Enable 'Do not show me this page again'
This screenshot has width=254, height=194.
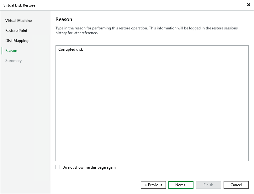(58, 167)
